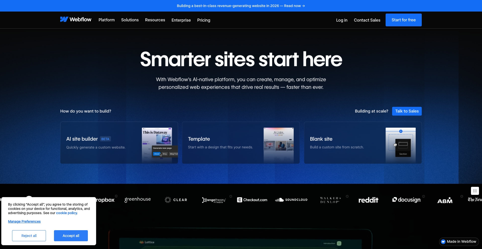Click the CLEAR logo
Viewport: 482px width, 249px height.
[x=176, y=200]
